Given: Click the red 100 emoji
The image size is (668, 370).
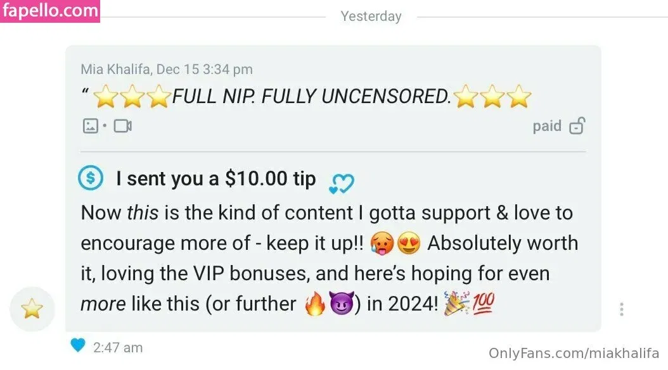Looking at the screenshot, I should point(483,303).
